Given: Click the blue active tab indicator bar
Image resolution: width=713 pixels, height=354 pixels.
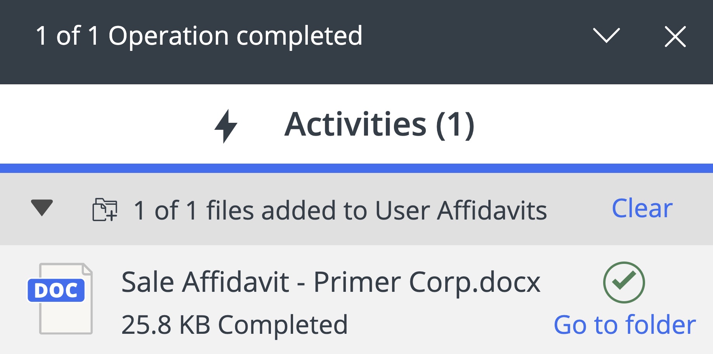Looking at the screenshot, I should (x=356, y=168).
